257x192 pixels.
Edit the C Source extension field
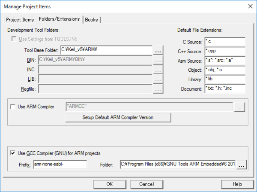(225, 42)
